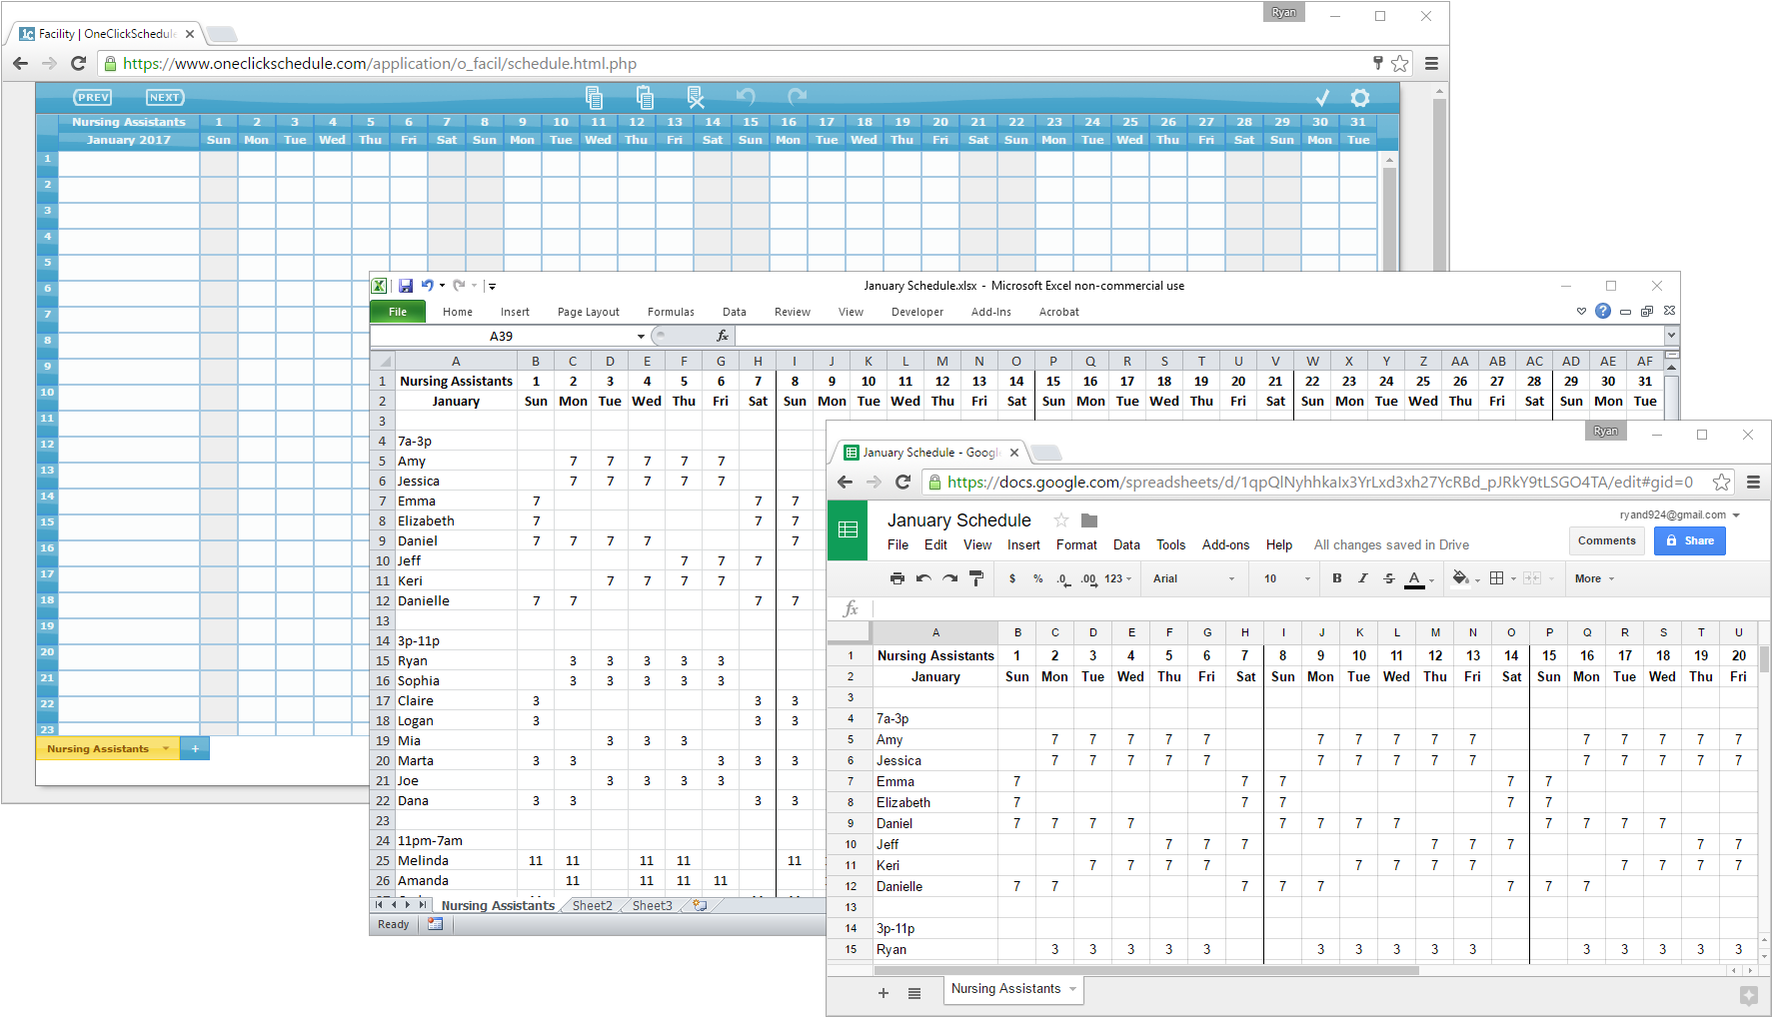This screenshot has width=1773, height=1019.
Task: Switch to Excel Formulas tab
Action: point(671,312)
